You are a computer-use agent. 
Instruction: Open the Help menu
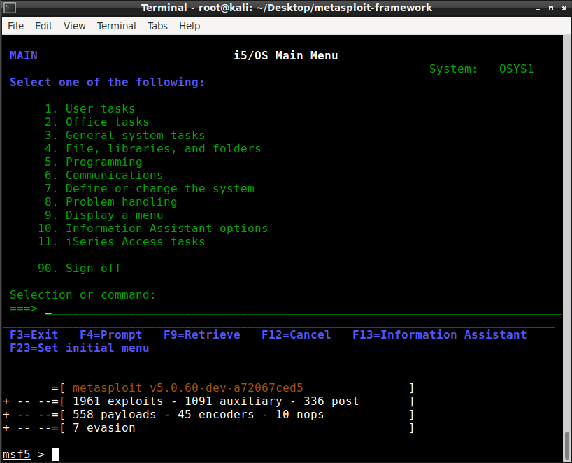(x=190, y=26)
